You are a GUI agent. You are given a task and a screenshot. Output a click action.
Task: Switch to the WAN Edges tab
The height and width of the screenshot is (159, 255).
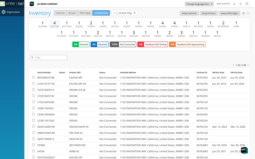[x=85, y=13]
